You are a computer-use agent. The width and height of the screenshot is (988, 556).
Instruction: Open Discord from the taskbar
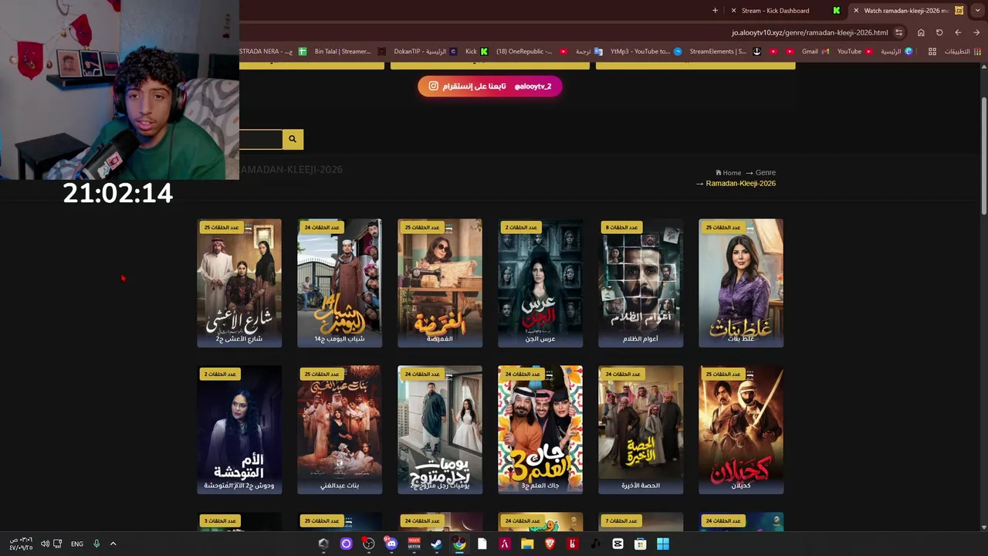(391, 544)
